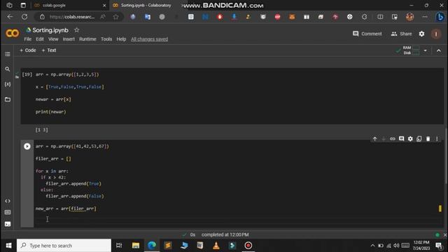Open the taskbar clock and date
448x252 pixels.
coord(421,246)
